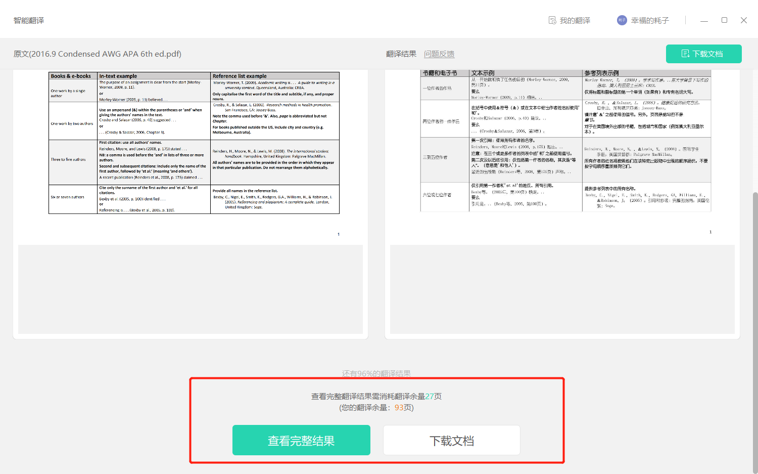Click page number 1 under the original document
Screen dimensions: 758x474
[x=338, y=234]
